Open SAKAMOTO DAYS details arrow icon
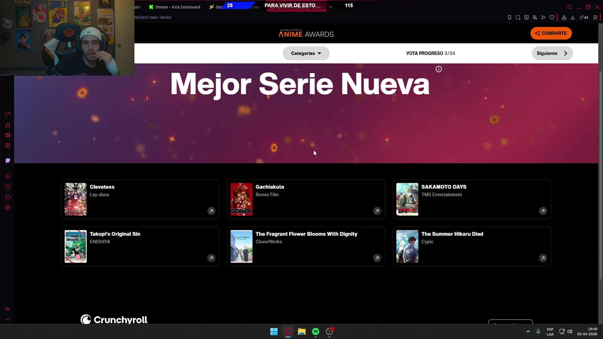Screen dimensions: 603x339 click(543, 211)
